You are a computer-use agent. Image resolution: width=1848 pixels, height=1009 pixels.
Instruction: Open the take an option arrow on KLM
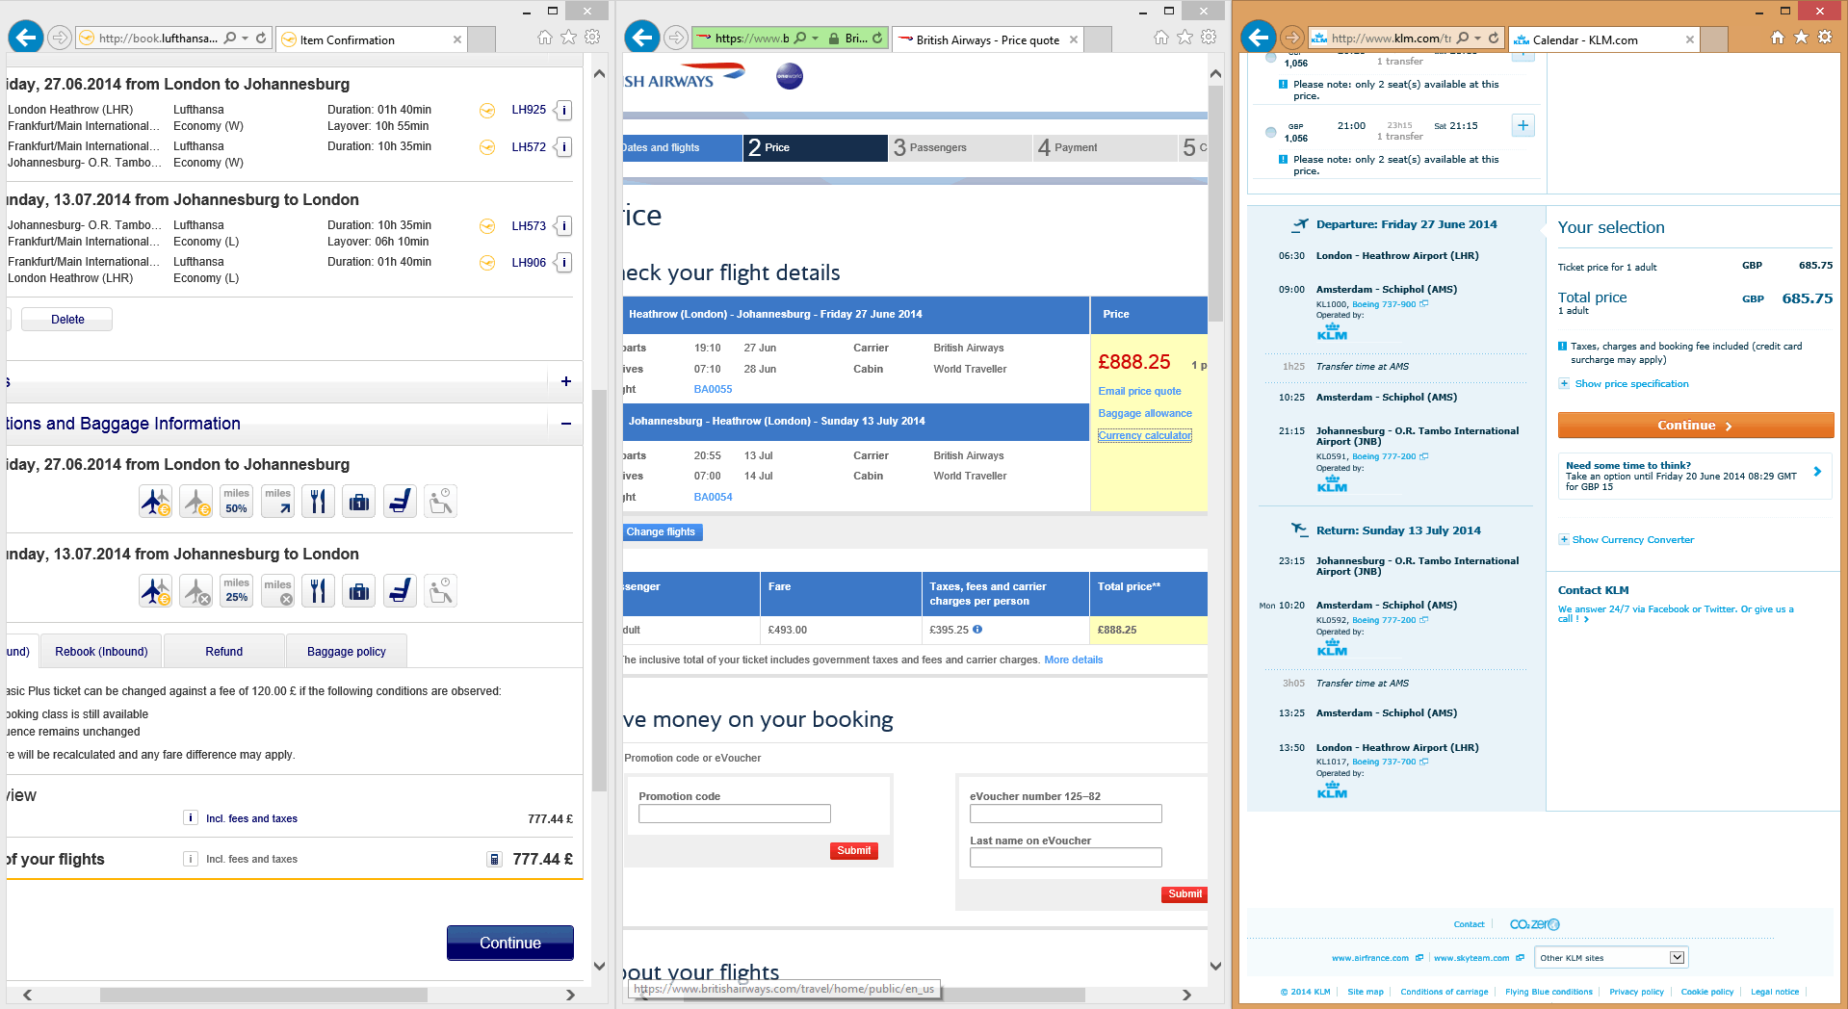pyautogui.click(x=1817, y=472)
